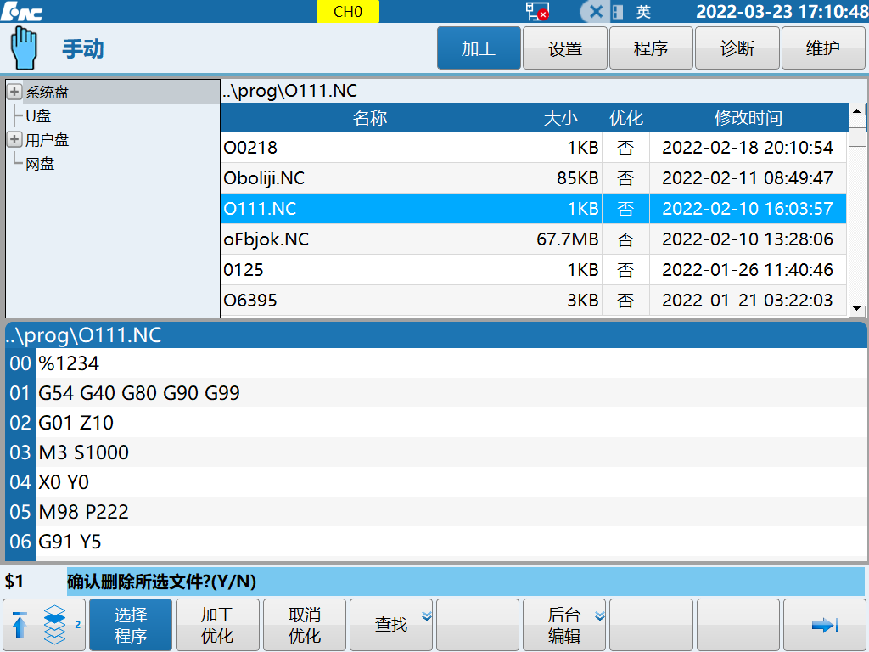Screen dimensions: 869x652
Task: Click the network disconnected status icon
Action: (x=536, y=12)
